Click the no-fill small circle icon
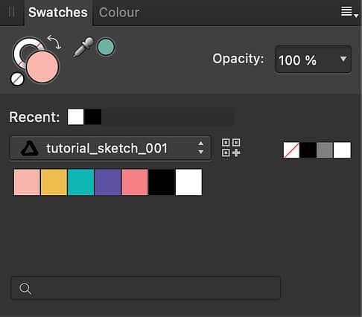The height and width of the screenshot is (317, 362). [x=17, y=79]
